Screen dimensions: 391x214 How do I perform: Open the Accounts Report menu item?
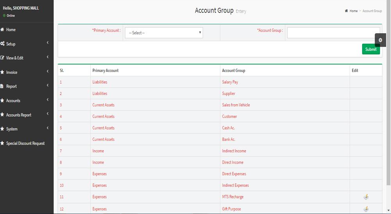(27, 115)
